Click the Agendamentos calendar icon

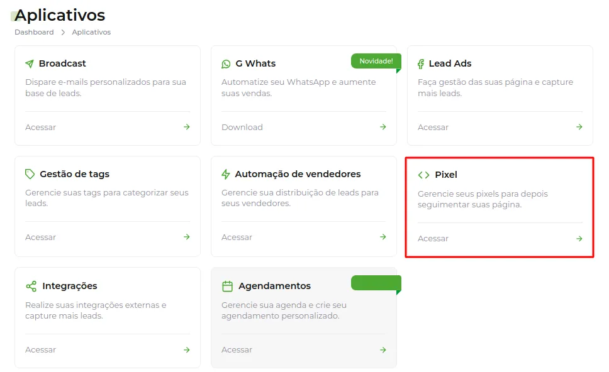(227, 287)
